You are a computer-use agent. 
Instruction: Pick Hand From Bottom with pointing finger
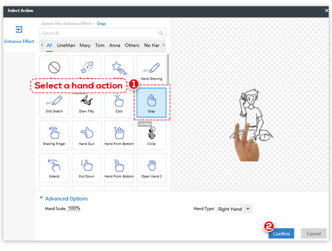pos(119,168)
